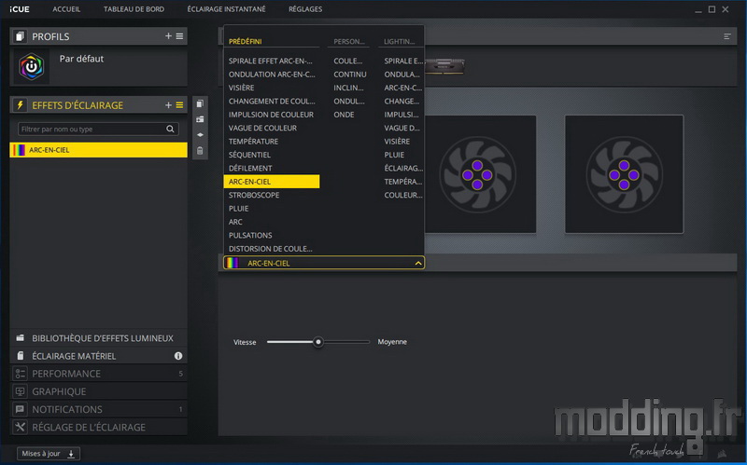Choose VISIÈRE in the Prédéfini list
This screenshot has width=747, height=465.
coord(241,88)
